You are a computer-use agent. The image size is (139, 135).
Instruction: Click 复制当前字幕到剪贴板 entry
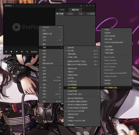point(82,98)
